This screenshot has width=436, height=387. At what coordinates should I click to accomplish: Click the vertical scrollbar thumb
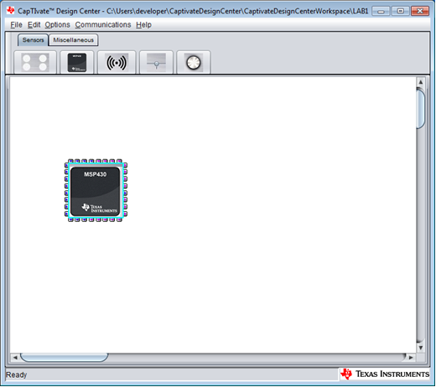(421, 108)
